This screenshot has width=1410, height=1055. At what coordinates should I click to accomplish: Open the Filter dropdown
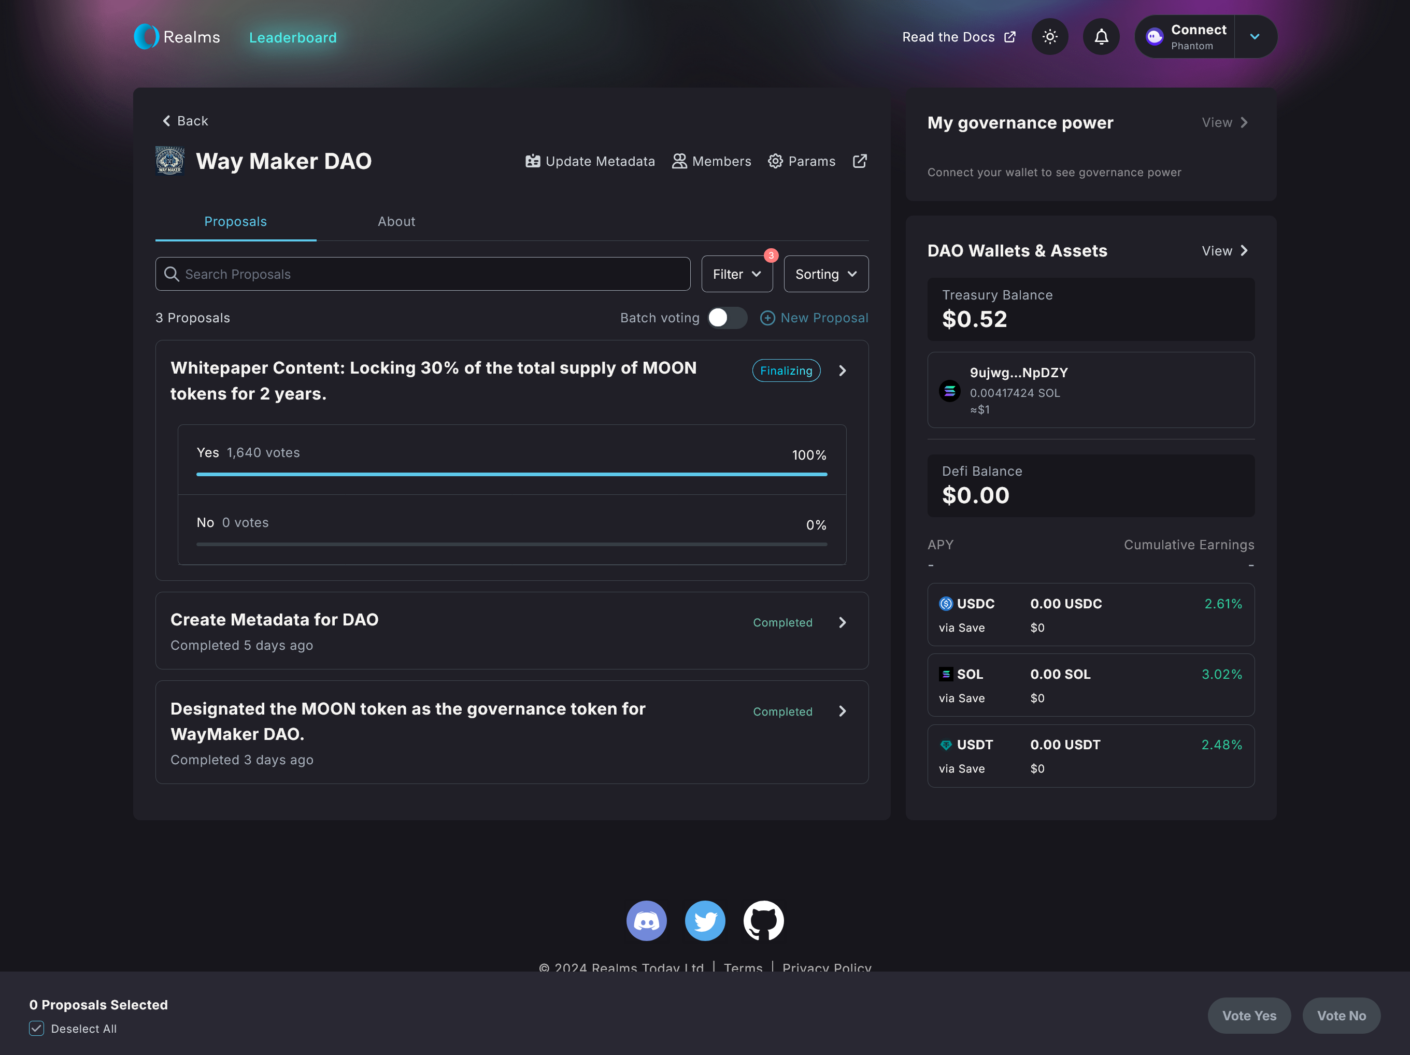(x=737, y=274)
